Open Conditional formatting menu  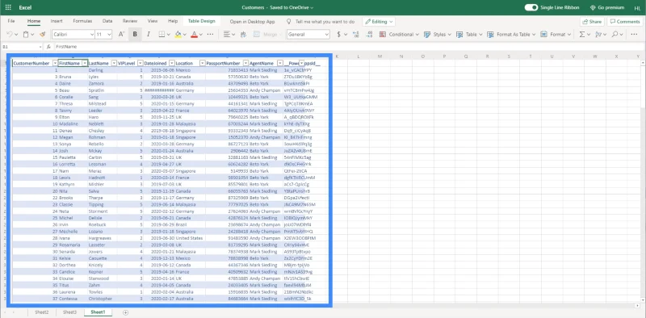[399, 35]
